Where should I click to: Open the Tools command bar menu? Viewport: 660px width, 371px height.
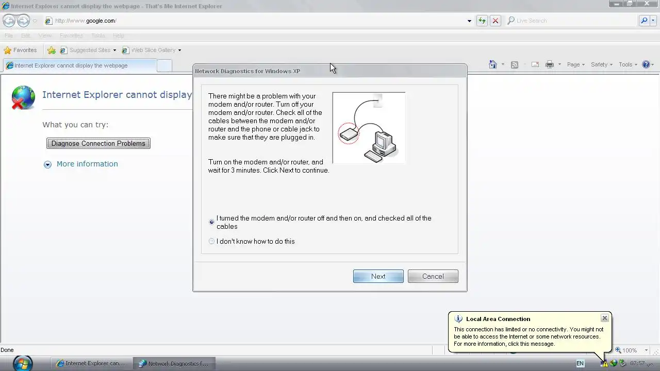pyautogui.click(x=628, y=64)
